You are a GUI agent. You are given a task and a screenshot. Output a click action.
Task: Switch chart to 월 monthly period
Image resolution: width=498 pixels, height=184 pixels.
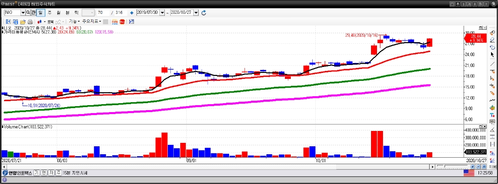point(58,12)
